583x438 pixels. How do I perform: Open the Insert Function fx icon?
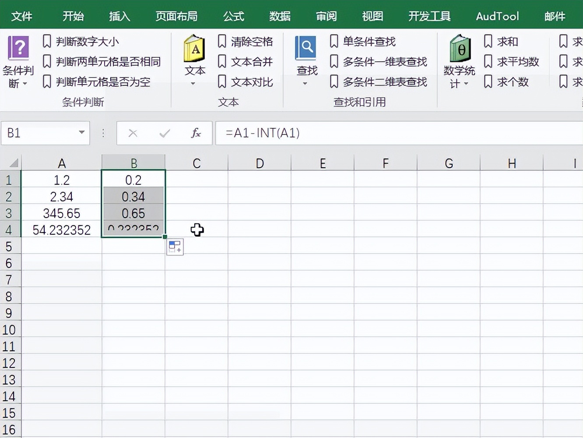click(195, 133)
